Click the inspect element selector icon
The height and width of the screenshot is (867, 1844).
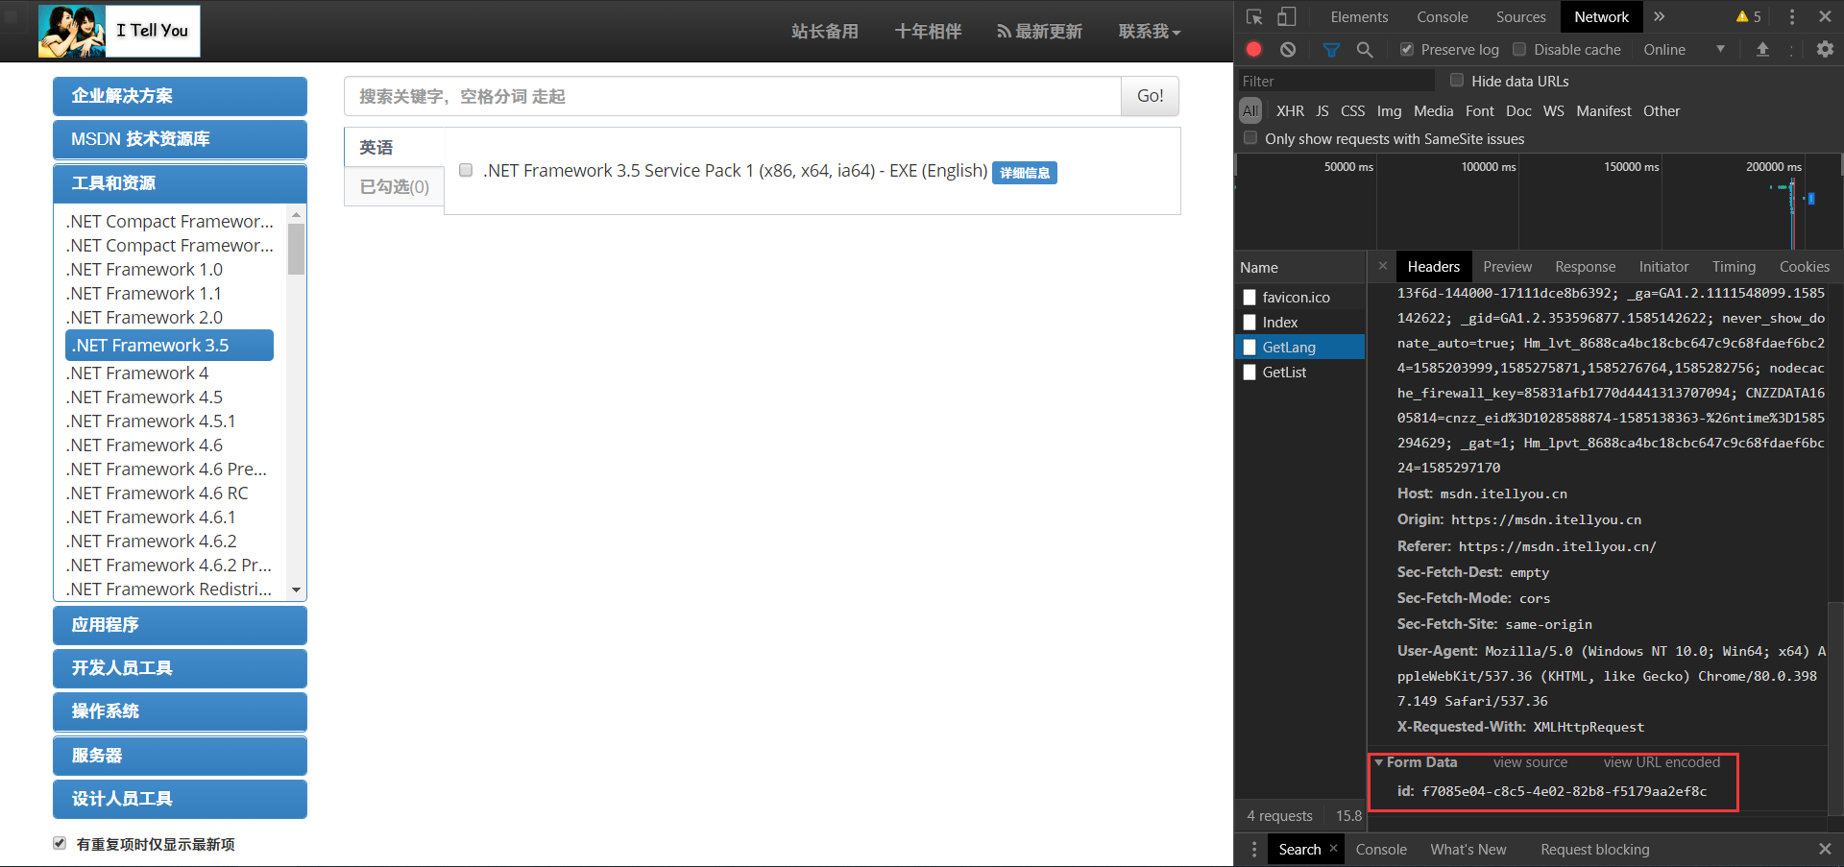(x=1254, y=17)
